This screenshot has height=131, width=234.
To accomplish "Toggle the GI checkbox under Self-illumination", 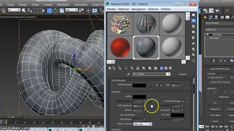I will click(161, 85).
